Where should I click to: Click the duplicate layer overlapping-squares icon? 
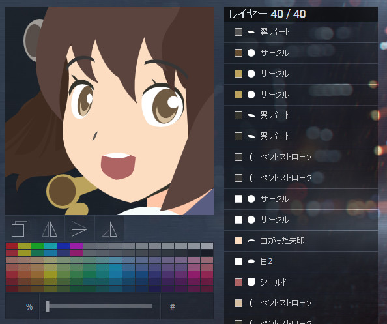click(x=20, y=229)
